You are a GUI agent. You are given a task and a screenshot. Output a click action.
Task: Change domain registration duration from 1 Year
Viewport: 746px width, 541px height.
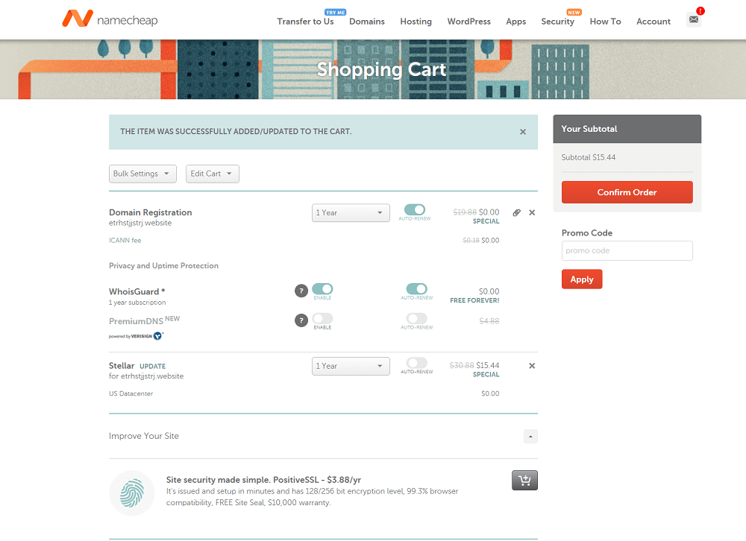[351, 212]
